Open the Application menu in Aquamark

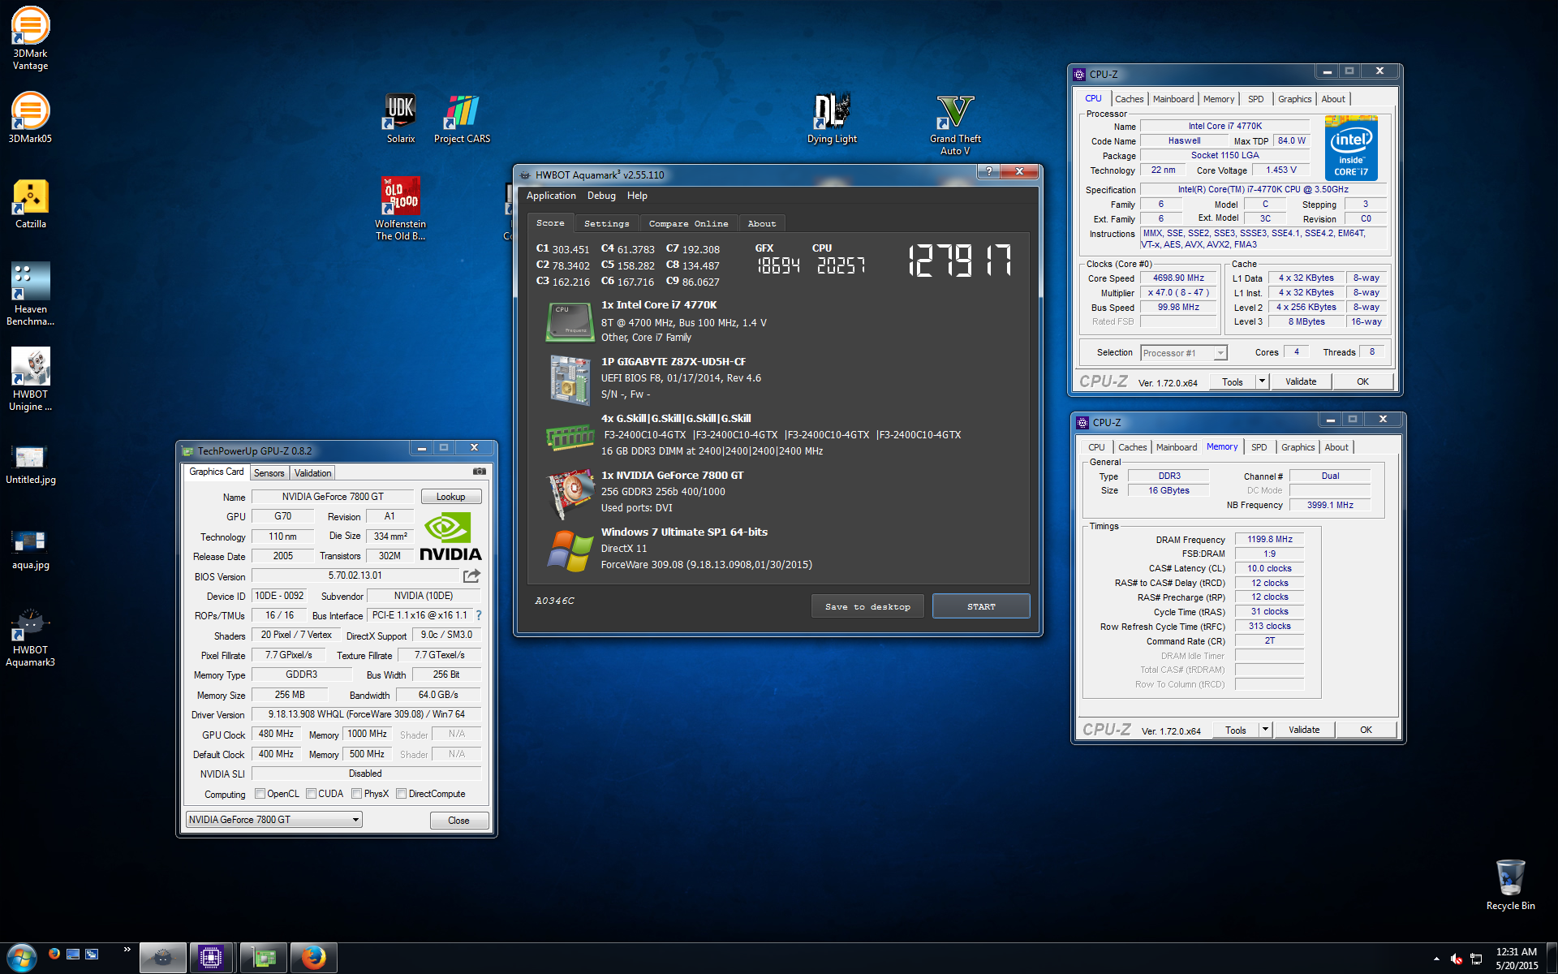point(551,196)
